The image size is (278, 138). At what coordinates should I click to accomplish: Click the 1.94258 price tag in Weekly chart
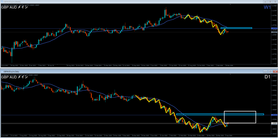click(274, 29)
